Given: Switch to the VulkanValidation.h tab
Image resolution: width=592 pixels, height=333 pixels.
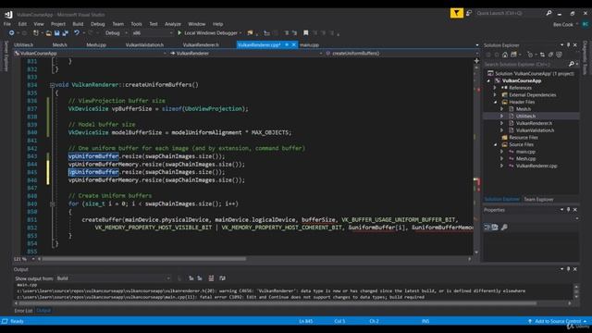Looking at the screenshot, I should [144, 45].
